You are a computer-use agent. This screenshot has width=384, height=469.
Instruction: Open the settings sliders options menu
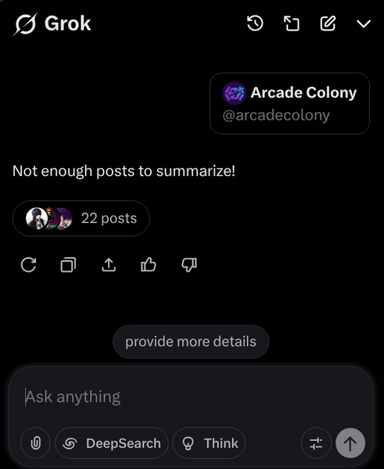pyautogui.click(x=316, y=443)
